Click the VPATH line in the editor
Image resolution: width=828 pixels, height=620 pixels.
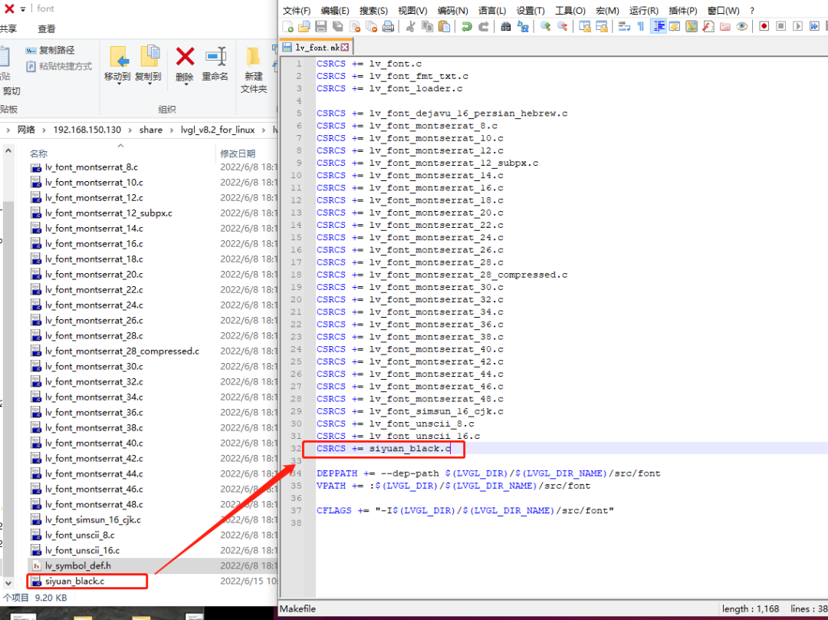point(454,486)
